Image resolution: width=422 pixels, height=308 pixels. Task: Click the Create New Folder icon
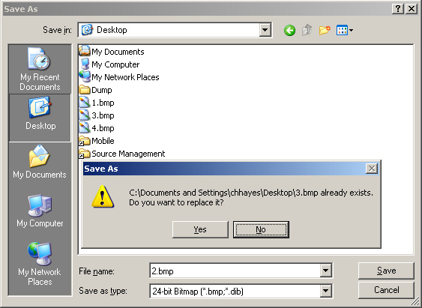325,30
